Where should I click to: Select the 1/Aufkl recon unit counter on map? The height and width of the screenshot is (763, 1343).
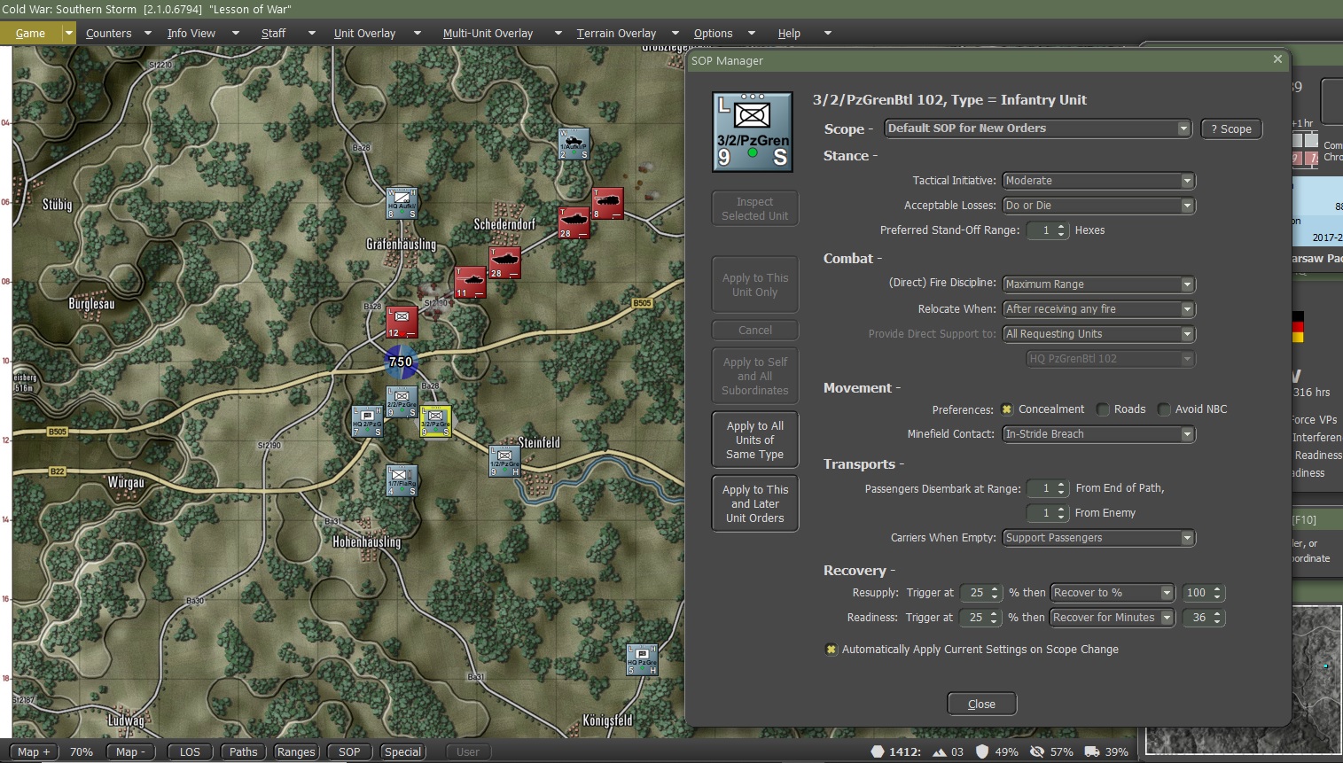pos(574,144)
